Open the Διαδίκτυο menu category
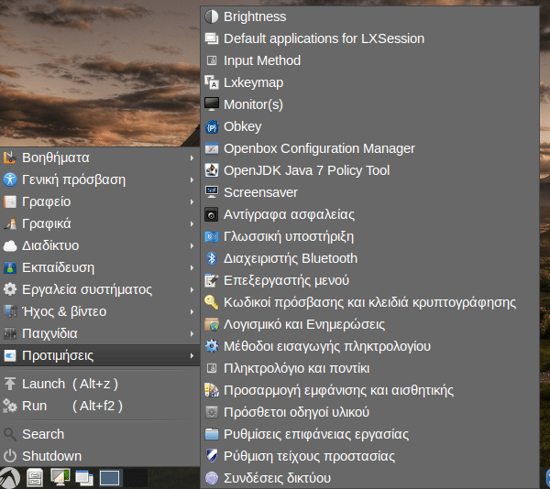This screenshot has width=550, height=489. click(x=100, y=246)
